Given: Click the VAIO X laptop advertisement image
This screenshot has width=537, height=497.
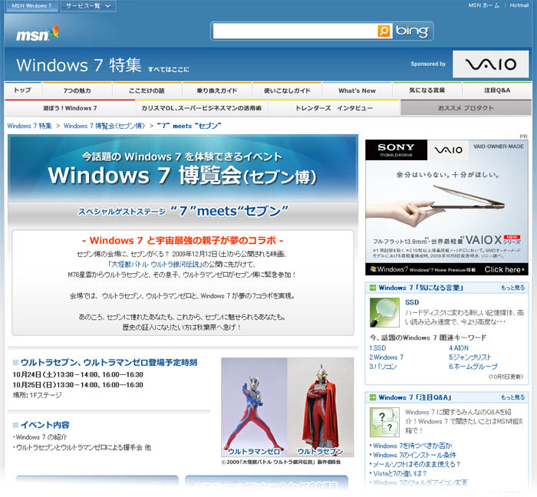Looking at the screenshot, I should tap(446, 207).
